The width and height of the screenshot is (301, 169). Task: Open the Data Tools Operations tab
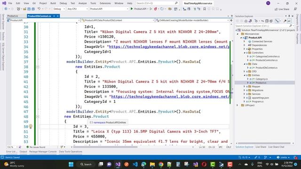[x=71, y=152]
